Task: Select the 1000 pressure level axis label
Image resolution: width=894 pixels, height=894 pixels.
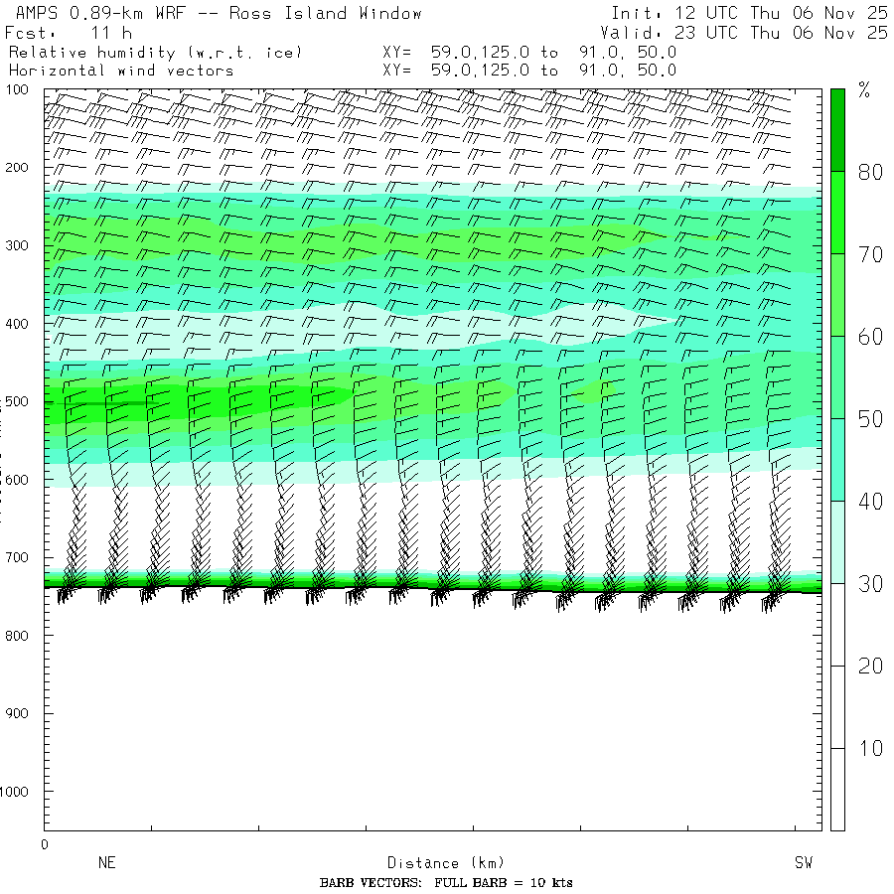Action: pyautogui.click(x=20, y=792)
